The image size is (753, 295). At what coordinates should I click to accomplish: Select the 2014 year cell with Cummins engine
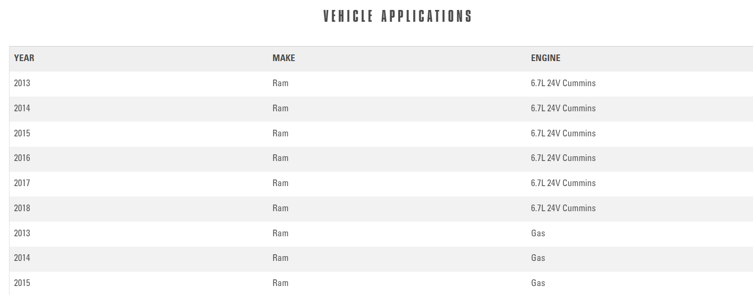(x=22, y=108)
